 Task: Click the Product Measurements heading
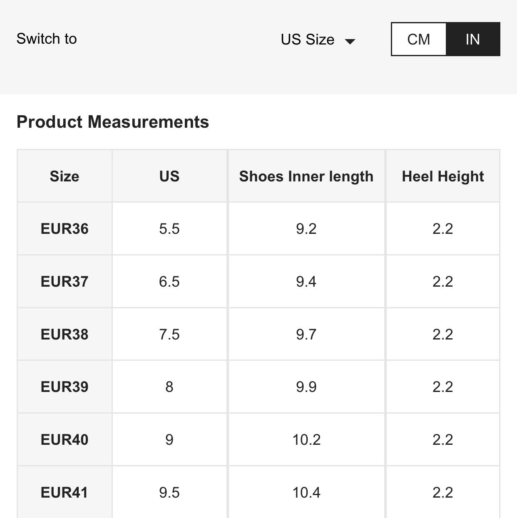pyautogui.click(x=113, y=122)
